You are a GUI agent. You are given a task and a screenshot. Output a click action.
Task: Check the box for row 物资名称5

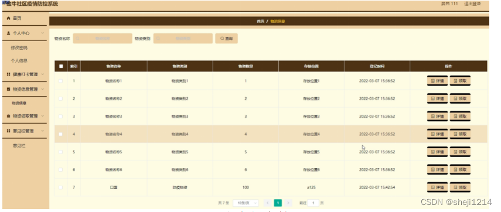coord(61,152)
